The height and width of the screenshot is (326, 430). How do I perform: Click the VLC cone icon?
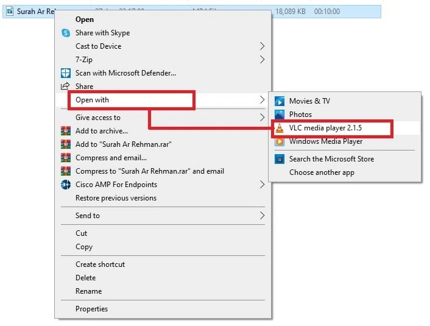(x=280, y=128)
